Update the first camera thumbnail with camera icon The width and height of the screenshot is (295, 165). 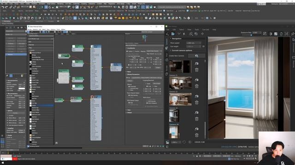click(197, 64)
